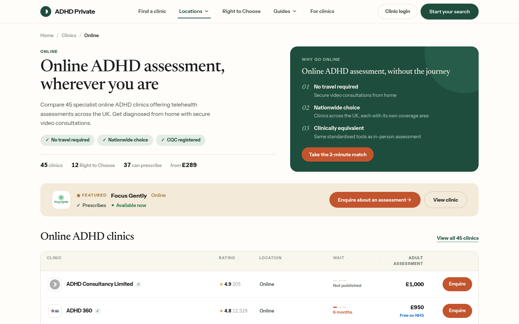Sort using the Adult Assessment sort icon
The width and height of the screenshot is (519, 324).
click(x=379, y=261)
